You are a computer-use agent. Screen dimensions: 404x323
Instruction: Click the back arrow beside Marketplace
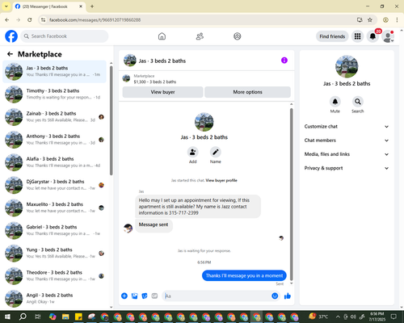coord(10,54)
